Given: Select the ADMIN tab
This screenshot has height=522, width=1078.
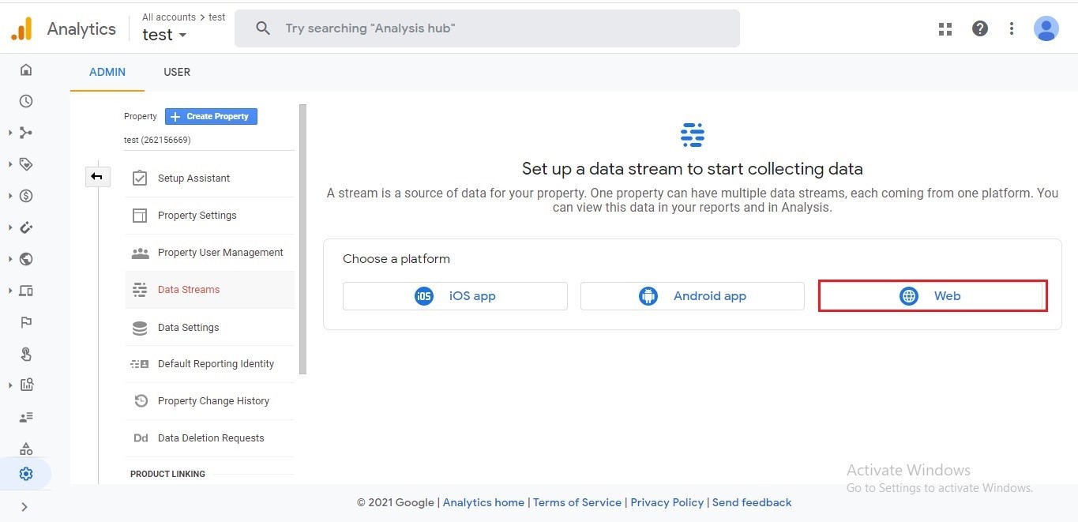Looking at the screenshot, I should point(107,72).
